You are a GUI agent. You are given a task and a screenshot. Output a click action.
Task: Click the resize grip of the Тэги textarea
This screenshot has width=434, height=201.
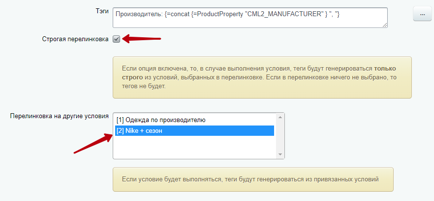point(384,25)
